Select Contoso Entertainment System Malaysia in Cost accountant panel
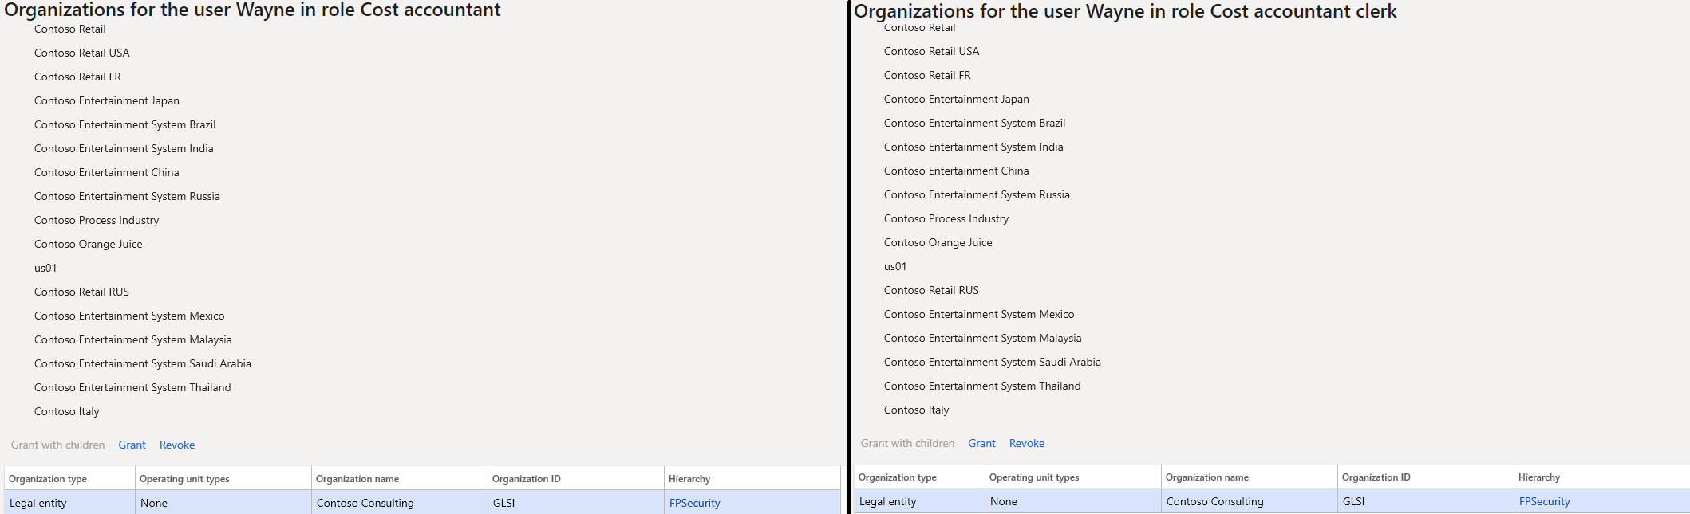Viewport: 1690px width, 514px height. pyautogui.click(x=133, y=339)
